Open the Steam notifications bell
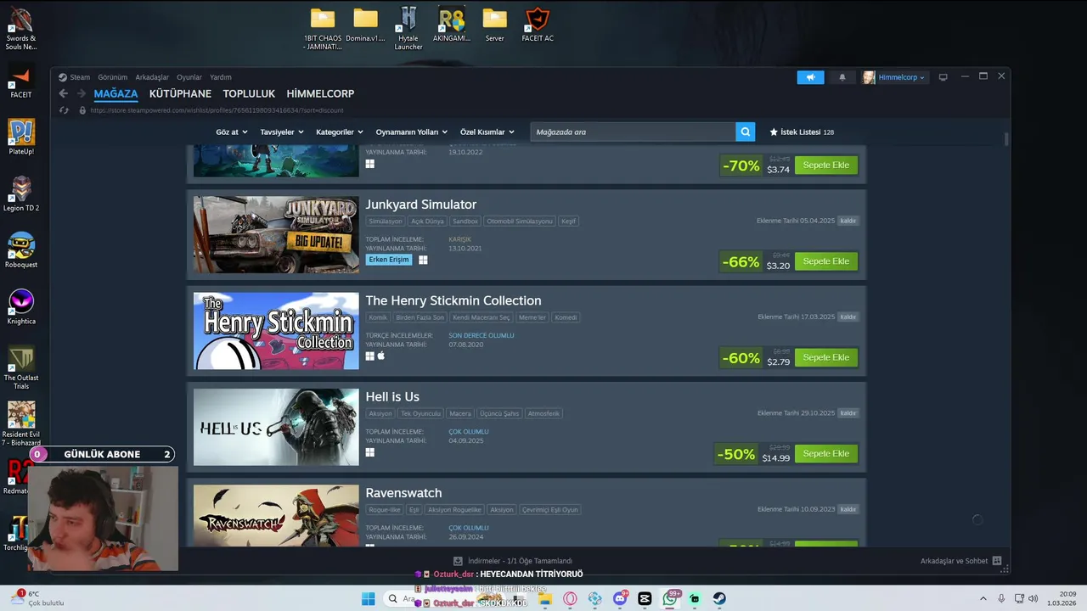This screenshot has width=1087, height=611. 842,77
